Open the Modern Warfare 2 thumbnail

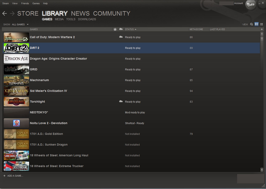(x=16, y=37)
